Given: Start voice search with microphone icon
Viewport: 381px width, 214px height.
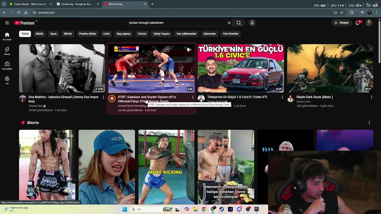Looking at the screenshot, I should [252, 23].
